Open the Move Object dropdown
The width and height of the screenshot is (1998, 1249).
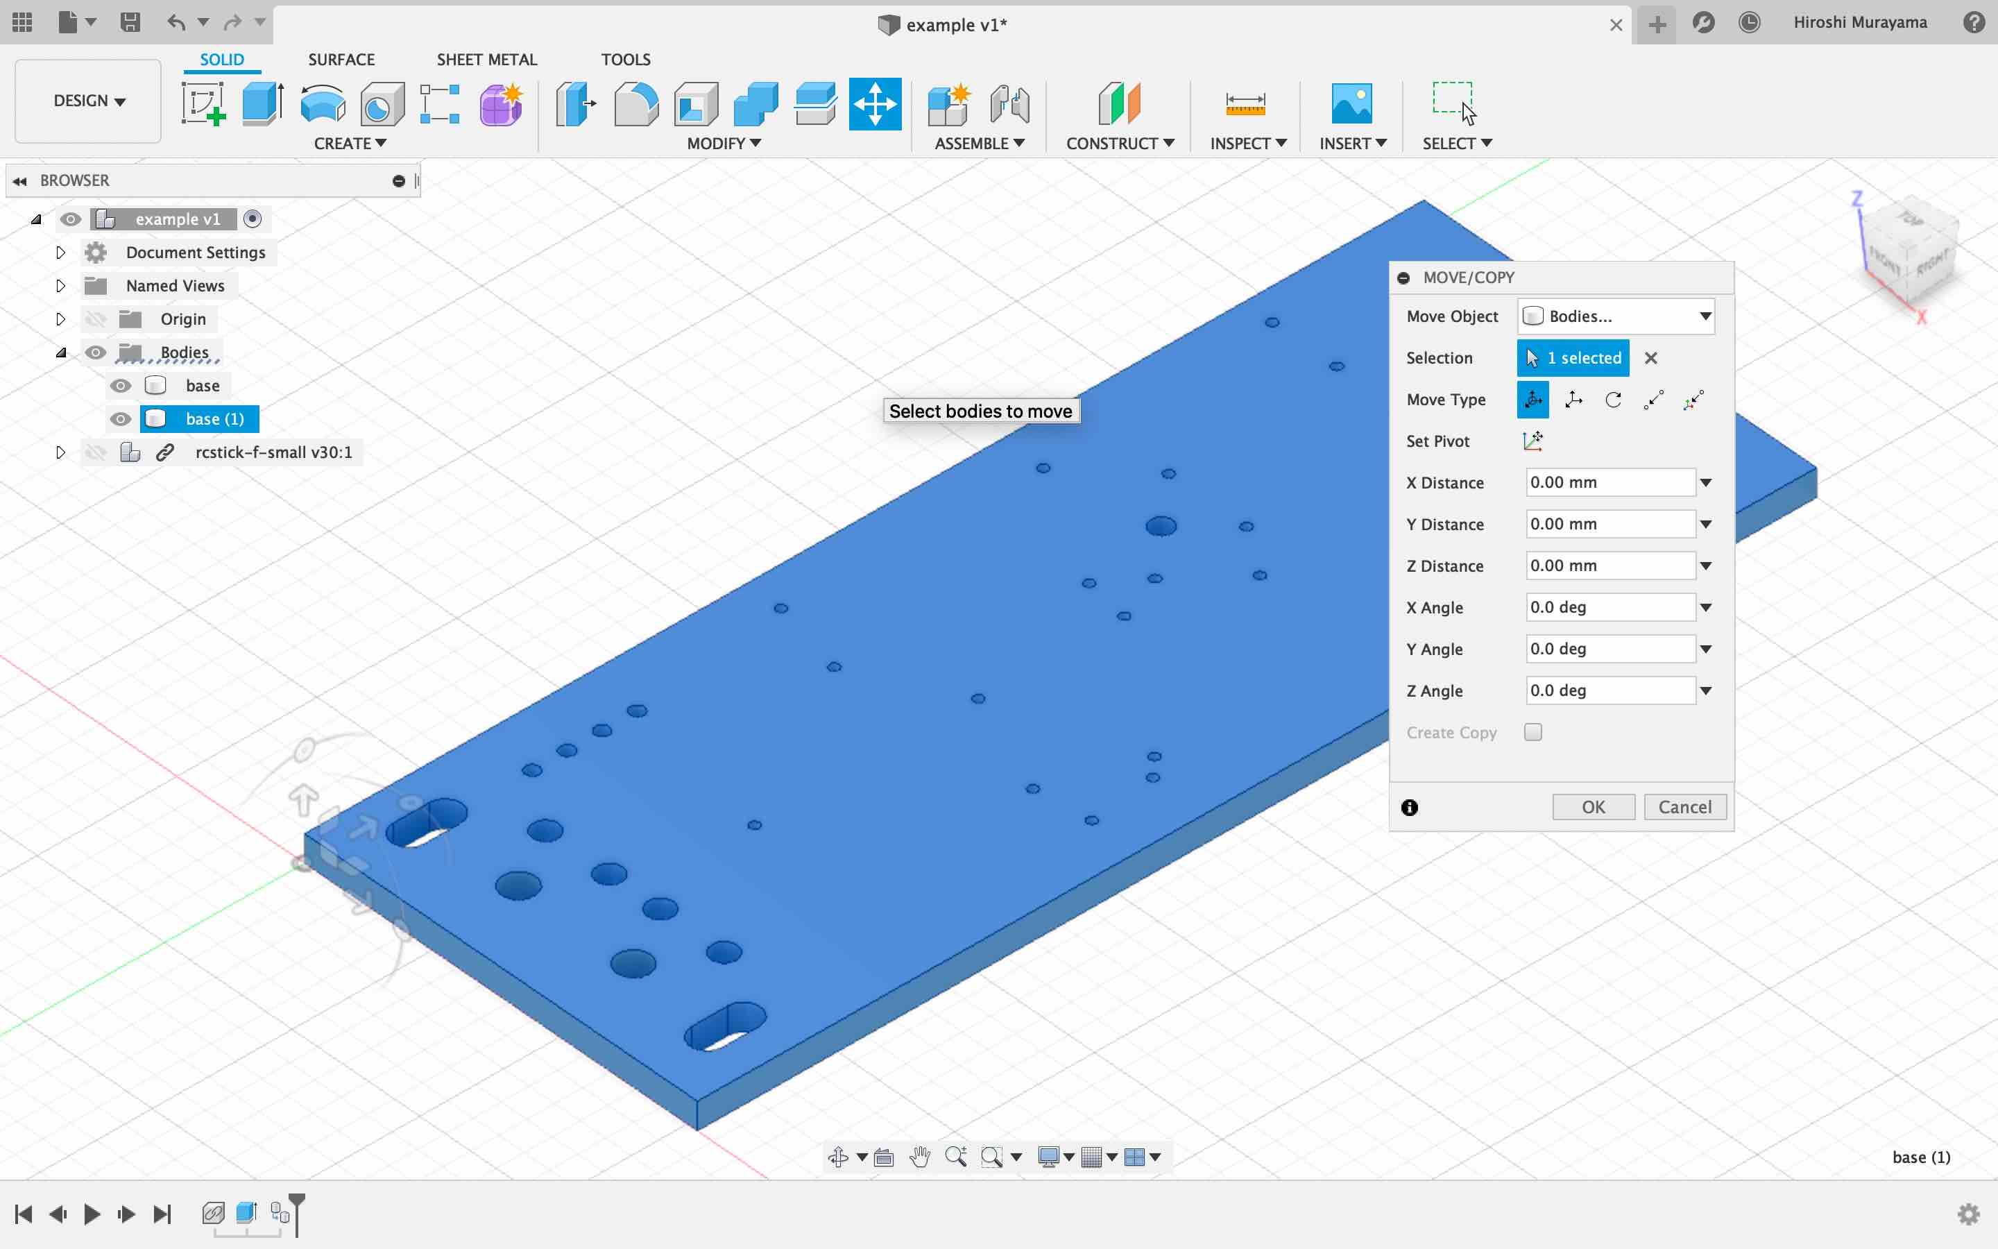(1616, 316)
